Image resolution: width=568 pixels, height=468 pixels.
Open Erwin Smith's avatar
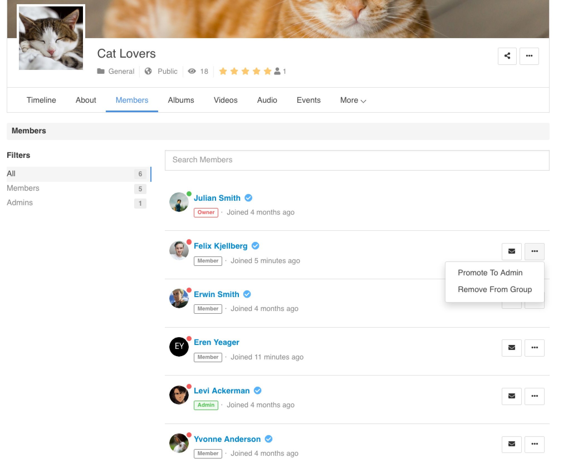tap(179, 298)
